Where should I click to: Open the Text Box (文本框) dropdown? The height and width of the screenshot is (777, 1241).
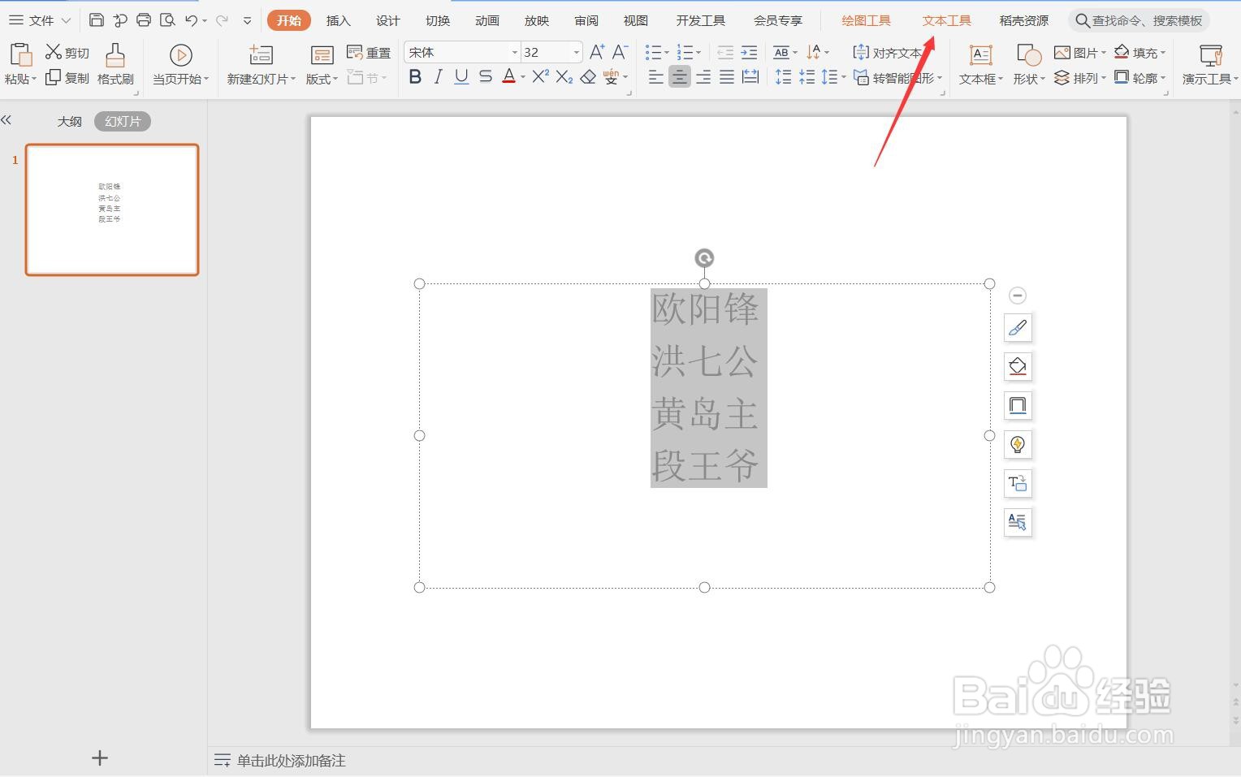[981, 79]
